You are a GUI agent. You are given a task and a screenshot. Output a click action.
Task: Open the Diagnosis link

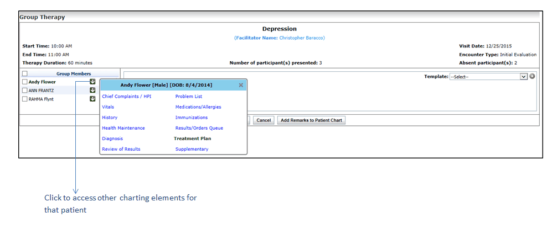(112, 139)
